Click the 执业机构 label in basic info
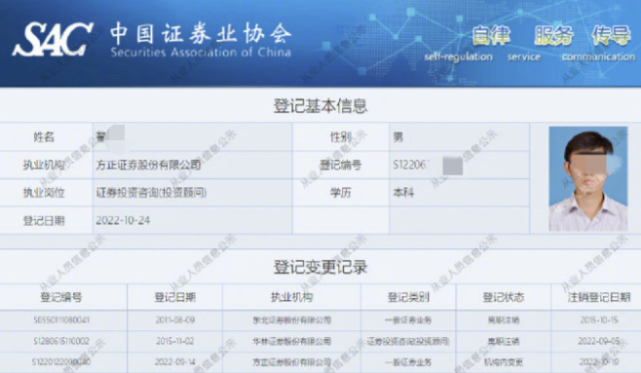 44,165
